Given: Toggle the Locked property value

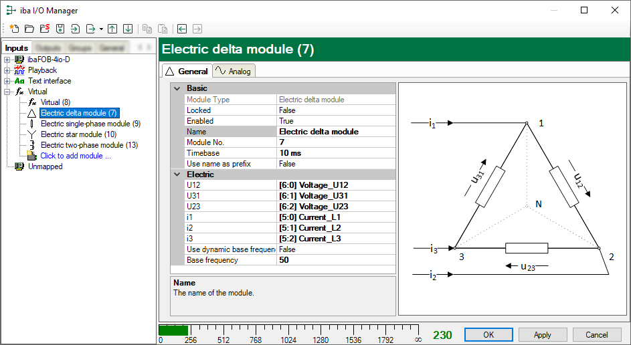Looking at the screenshot, I should (336, 110).
